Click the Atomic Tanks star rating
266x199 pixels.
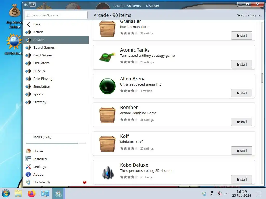(x=129, y=62)
